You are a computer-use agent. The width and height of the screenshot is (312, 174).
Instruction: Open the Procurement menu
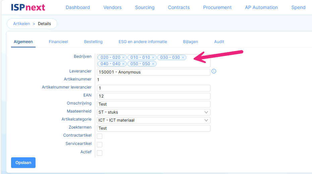217,7
